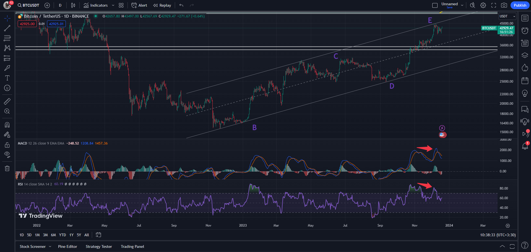
Task: Hide all drawings with eye icon
Action: [x=7, y=155]
